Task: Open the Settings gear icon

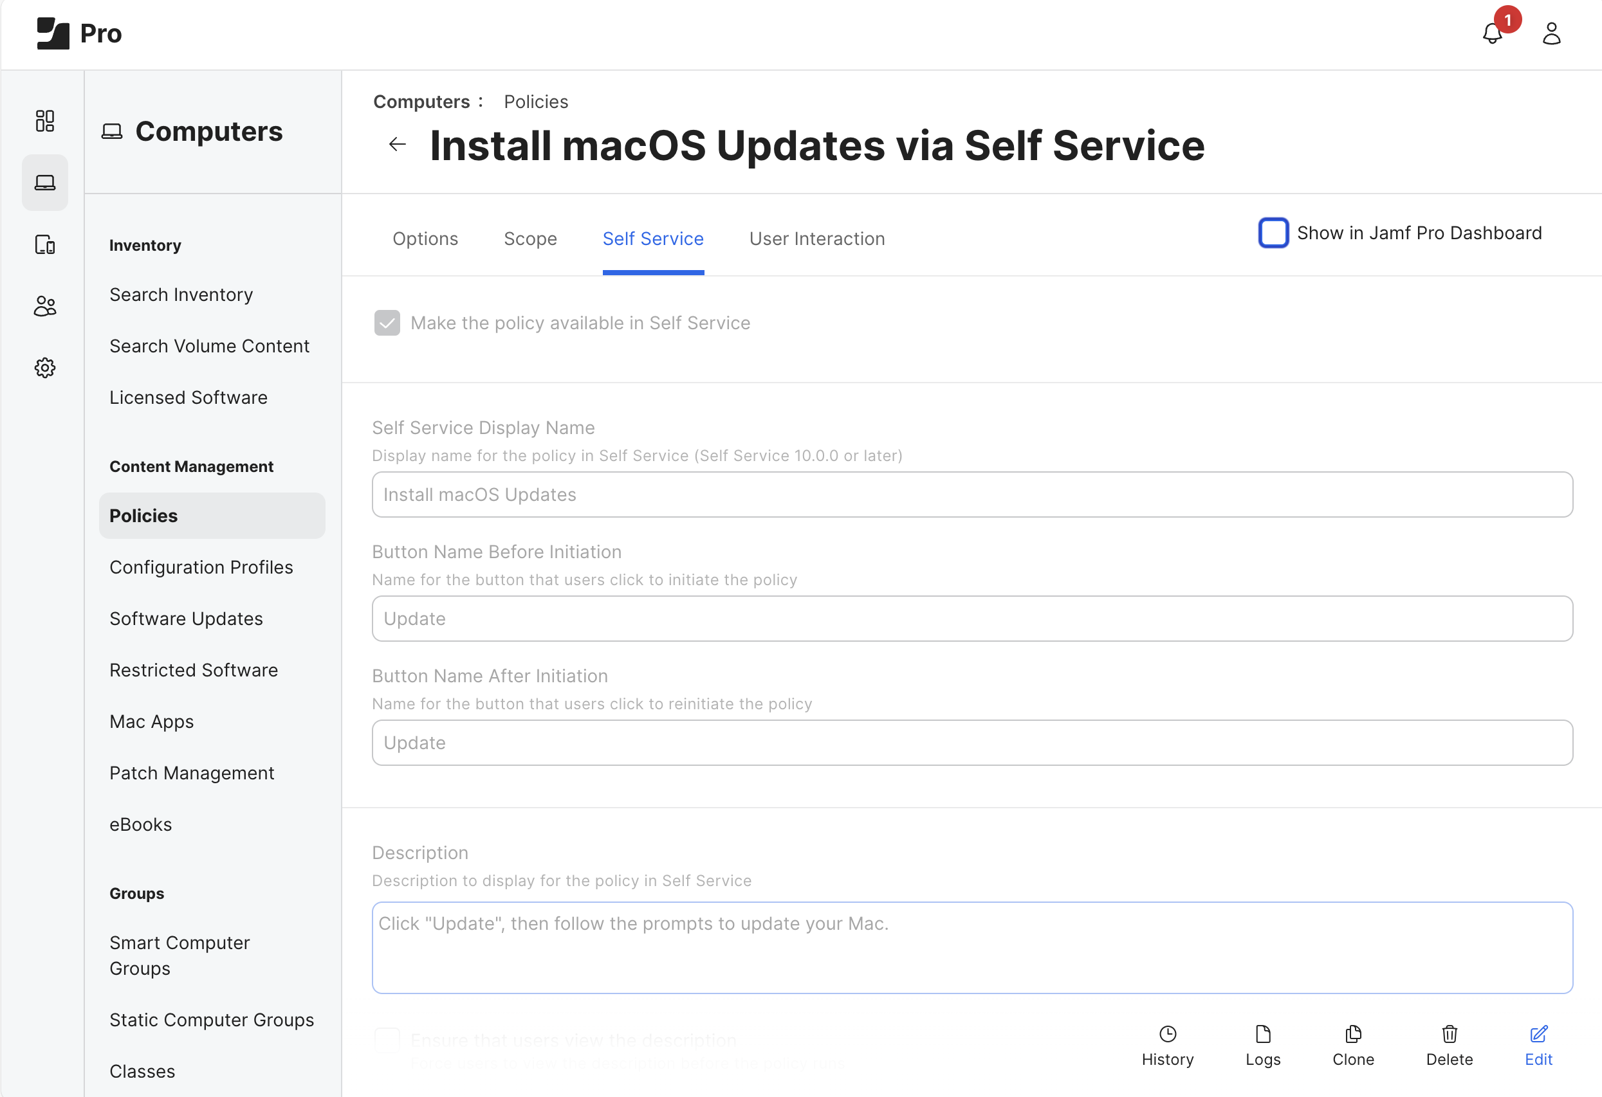Action: point(45,367)
